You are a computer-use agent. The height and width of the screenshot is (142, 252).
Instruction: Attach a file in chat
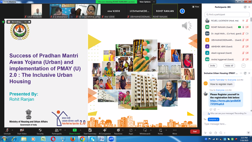[x=216, y=133]
